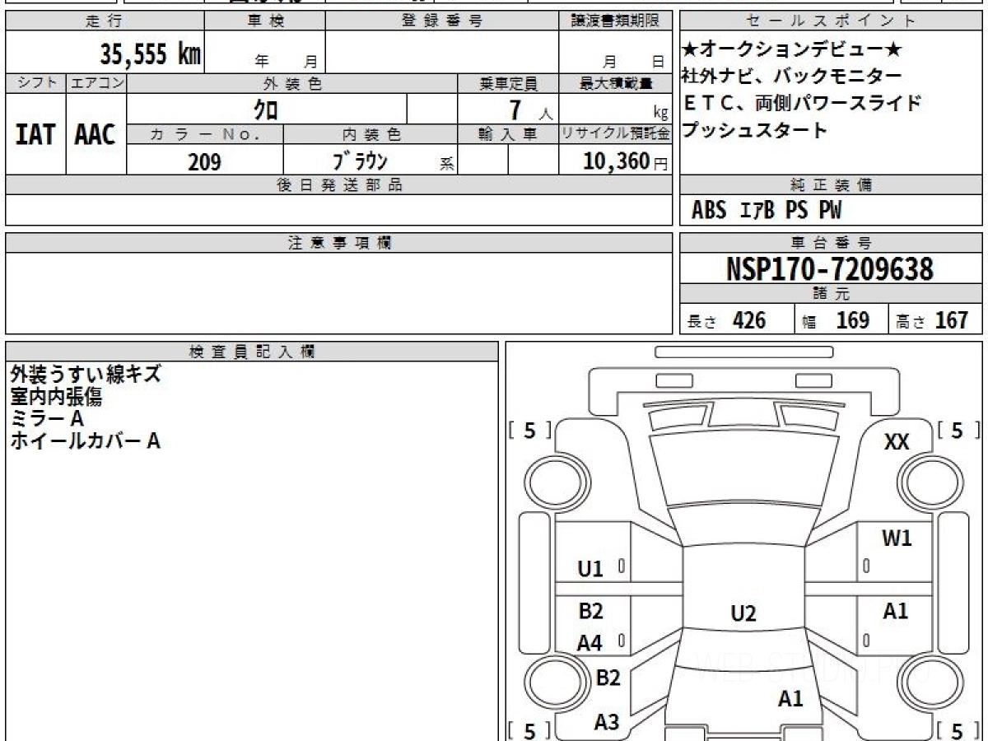Select the exterior color クロ cell
Image resolution: width=988 pixels, height=741 pixels.
point(267,109)
